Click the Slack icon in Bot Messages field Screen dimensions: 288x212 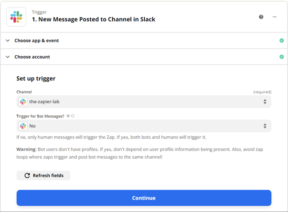tap(23, 126)
